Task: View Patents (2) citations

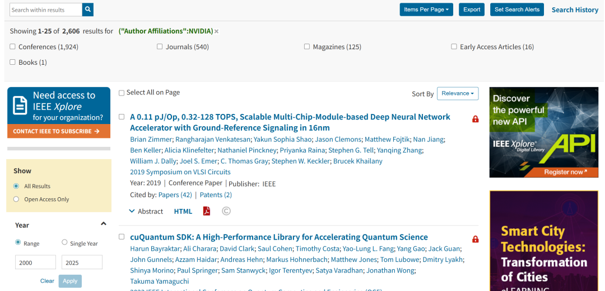Action: 216,195
